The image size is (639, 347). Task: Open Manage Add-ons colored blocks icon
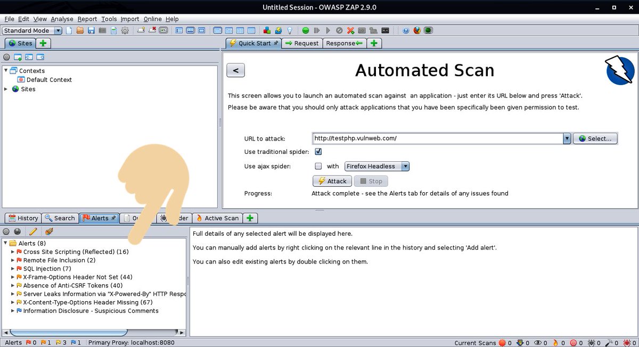pos(266,30)
